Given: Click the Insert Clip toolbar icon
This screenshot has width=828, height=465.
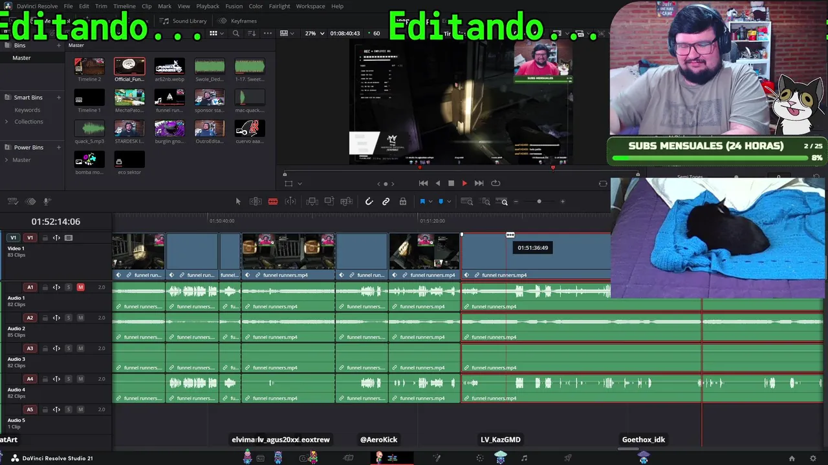Looking at the screenshot, I should click(312, 201).
